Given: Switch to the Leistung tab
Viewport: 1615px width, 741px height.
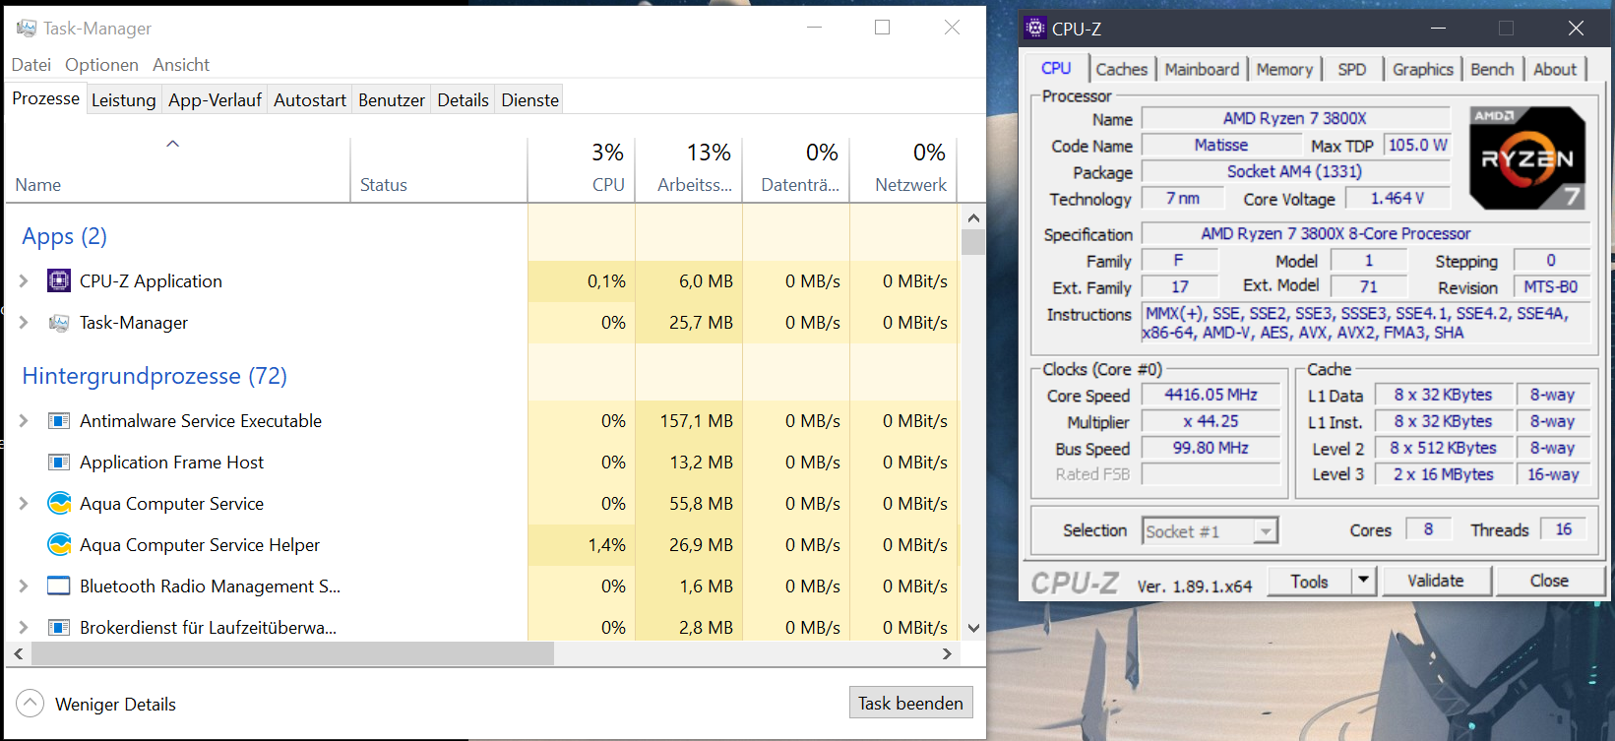Looking at the screenshot, I should click(x=123, y=100).
